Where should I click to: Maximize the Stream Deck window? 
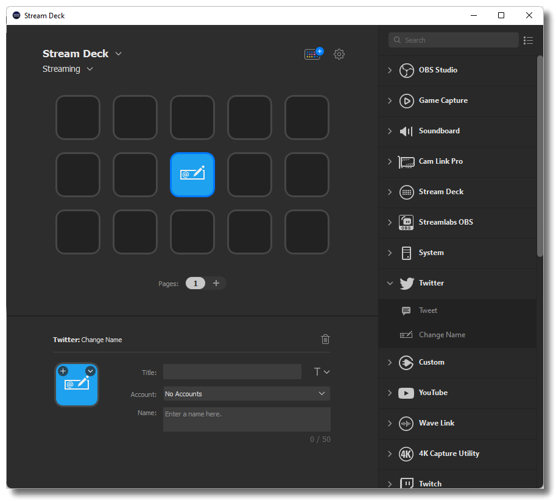coord(501,15)
